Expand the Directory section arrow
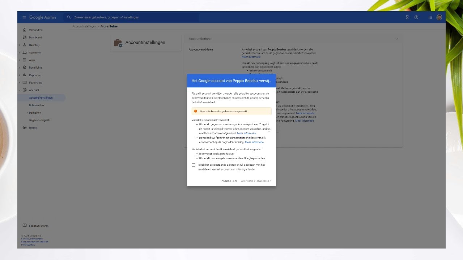 click(20, 45)
